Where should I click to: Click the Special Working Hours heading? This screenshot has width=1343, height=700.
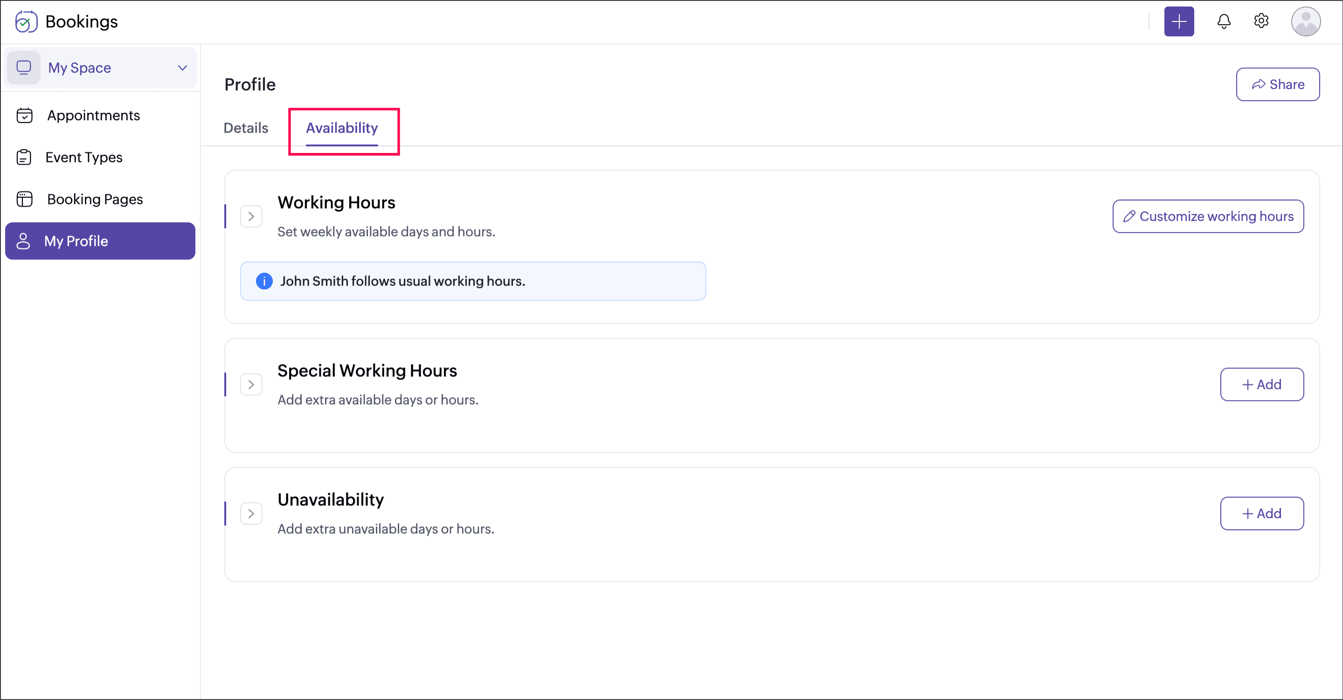[367, 371]
